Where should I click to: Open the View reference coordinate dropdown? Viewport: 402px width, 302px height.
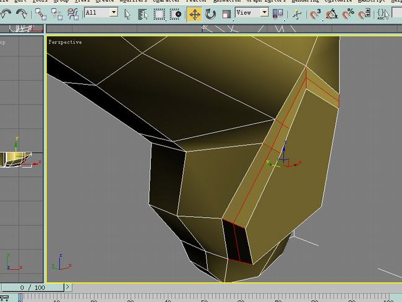click(252, 12)
